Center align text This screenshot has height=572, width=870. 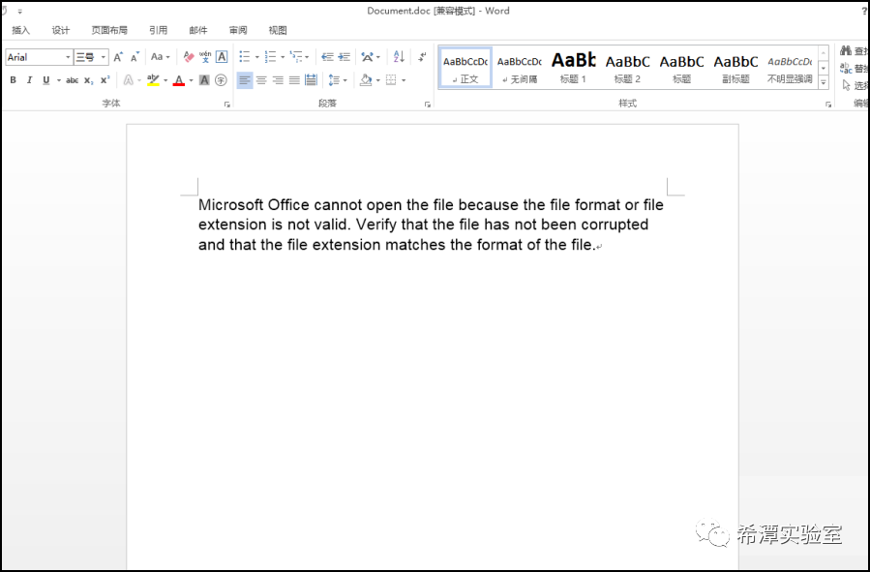261,80
